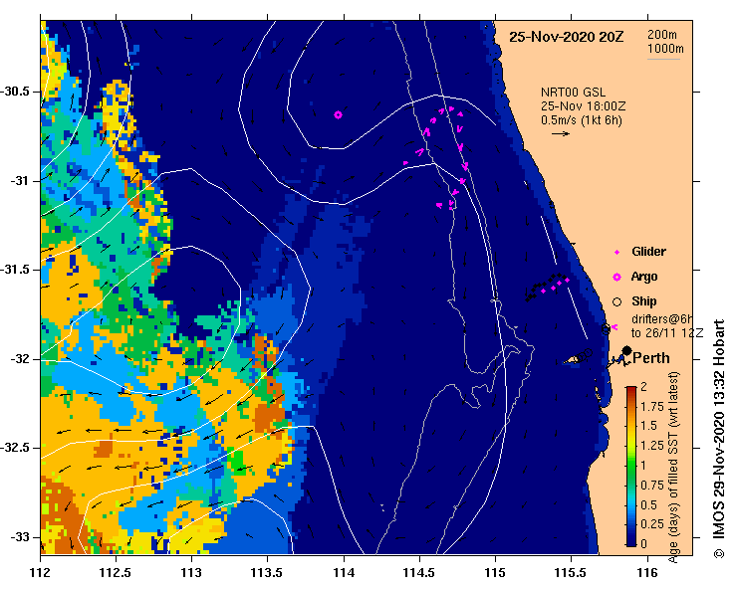Click the longitude axis label '116'
The width and height of the screenshot is (736, 589).
(x=647, y=573)
